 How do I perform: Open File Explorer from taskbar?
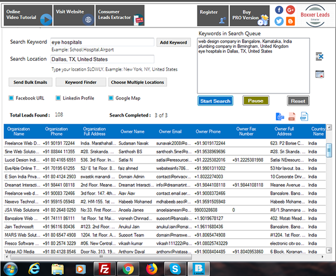(57, 269)
